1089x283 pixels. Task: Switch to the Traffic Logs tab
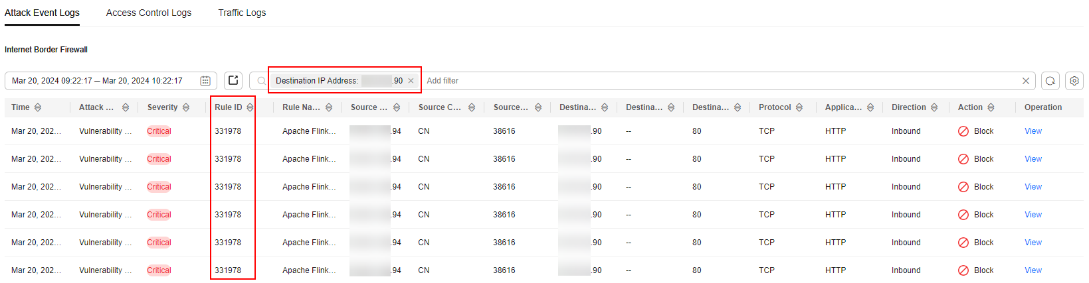(242, 13)
